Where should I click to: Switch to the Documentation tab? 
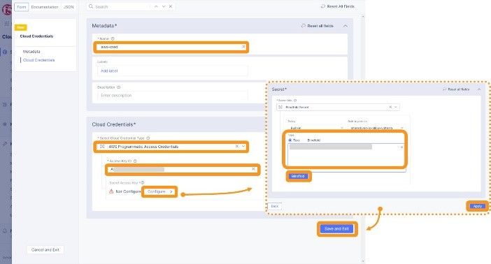[45, 7]
